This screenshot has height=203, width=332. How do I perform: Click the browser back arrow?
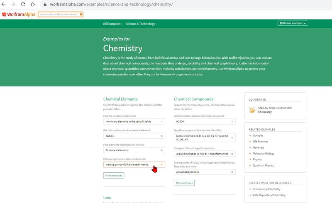point(4,5)
